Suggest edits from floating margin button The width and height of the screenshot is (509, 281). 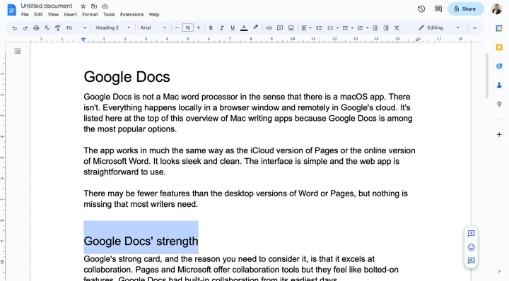pyautogui.click(x=472, y=261)
